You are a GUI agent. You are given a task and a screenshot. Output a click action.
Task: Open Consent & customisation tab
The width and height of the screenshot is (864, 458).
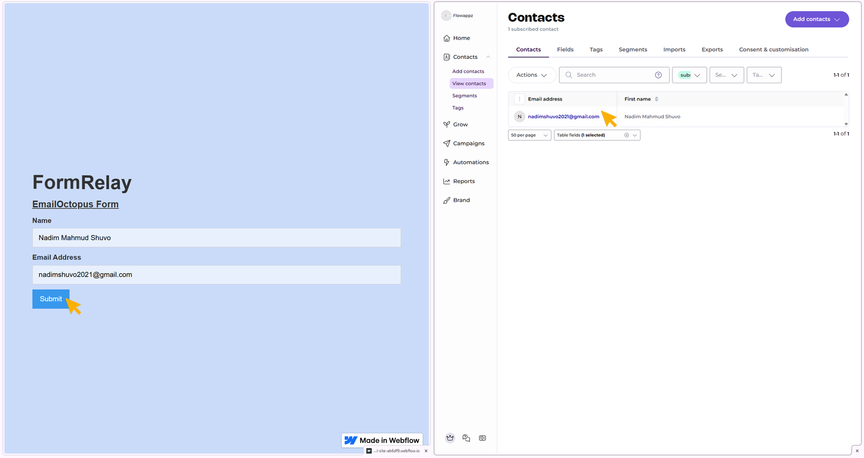point(774,50)
